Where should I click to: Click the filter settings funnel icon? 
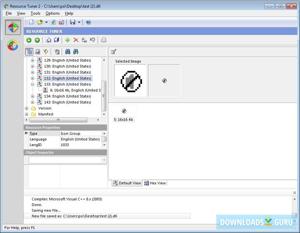(57, 52)
